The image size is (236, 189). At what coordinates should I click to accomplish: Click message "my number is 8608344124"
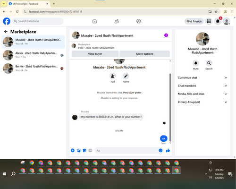point(111,117)
